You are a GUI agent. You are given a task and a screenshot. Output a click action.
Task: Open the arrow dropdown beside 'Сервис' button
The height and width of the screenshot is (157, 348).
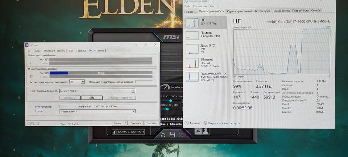click(x=126, y=123)
